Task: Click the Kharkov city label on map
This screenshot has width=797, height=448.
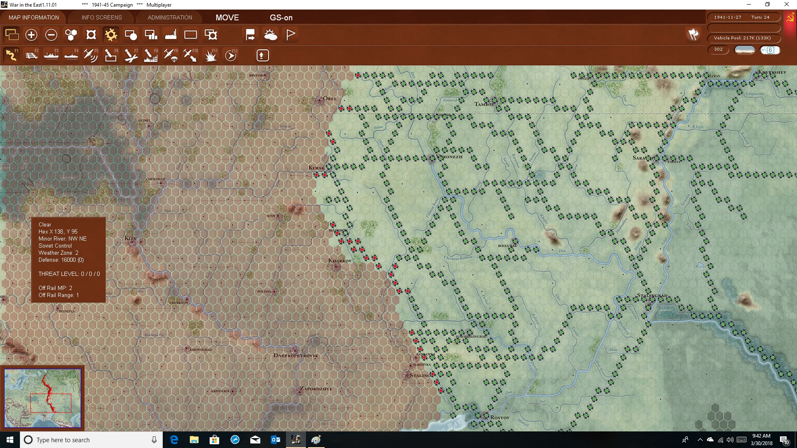Action: 340,261
